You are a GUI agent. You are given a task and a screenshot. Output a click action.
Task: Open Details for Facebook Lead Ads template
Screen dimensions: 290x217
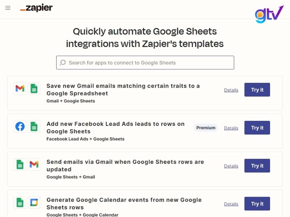[231, 128]
